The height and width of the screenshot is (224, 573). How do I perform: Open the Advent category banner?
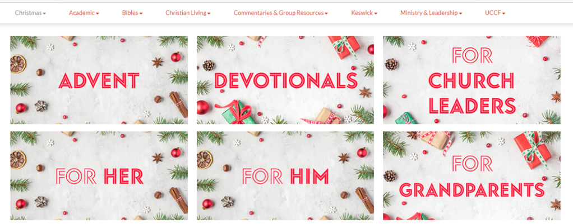99,80
